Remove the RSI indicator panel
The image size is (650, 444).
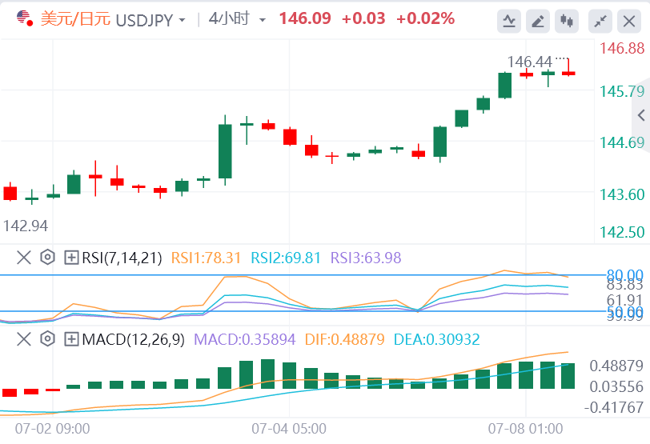point(24,258)
